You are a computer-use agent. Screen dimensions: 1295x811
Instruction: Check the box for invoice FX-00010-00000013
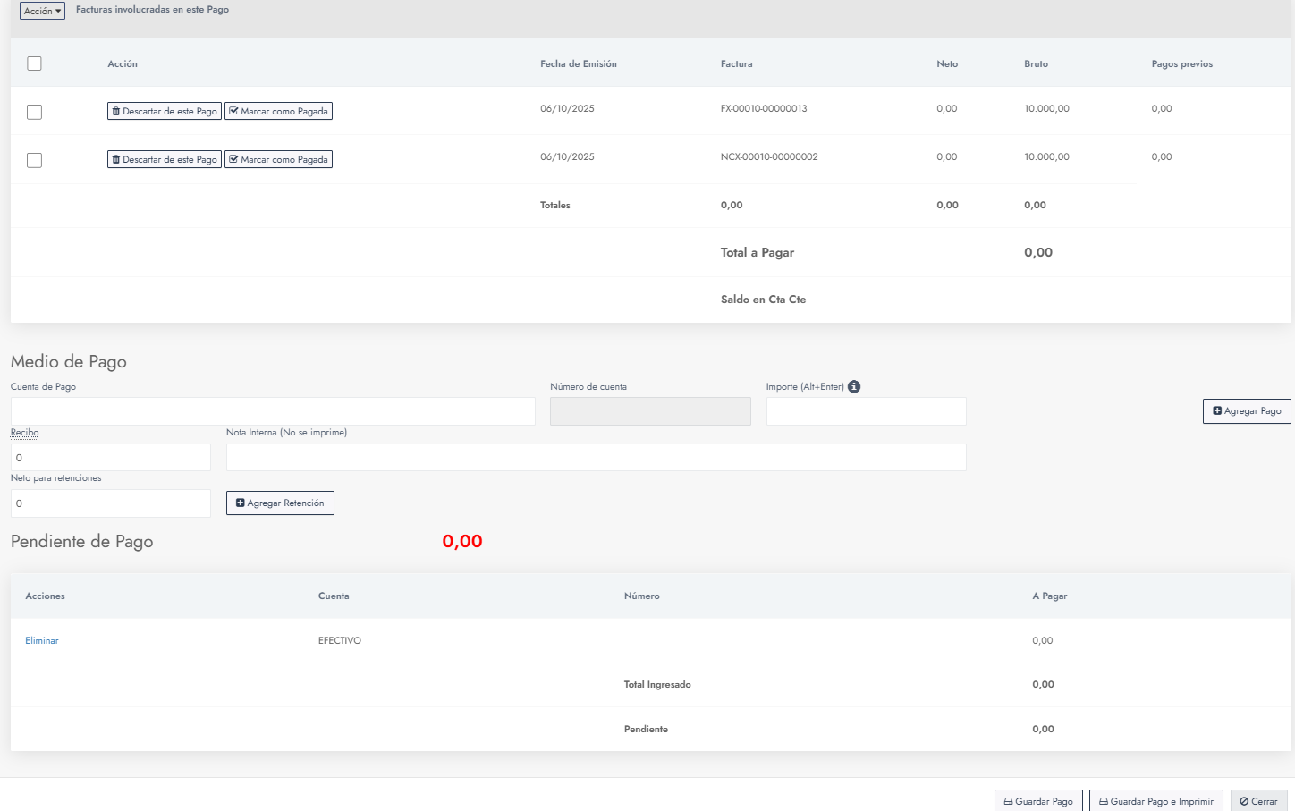pos(35,112)
